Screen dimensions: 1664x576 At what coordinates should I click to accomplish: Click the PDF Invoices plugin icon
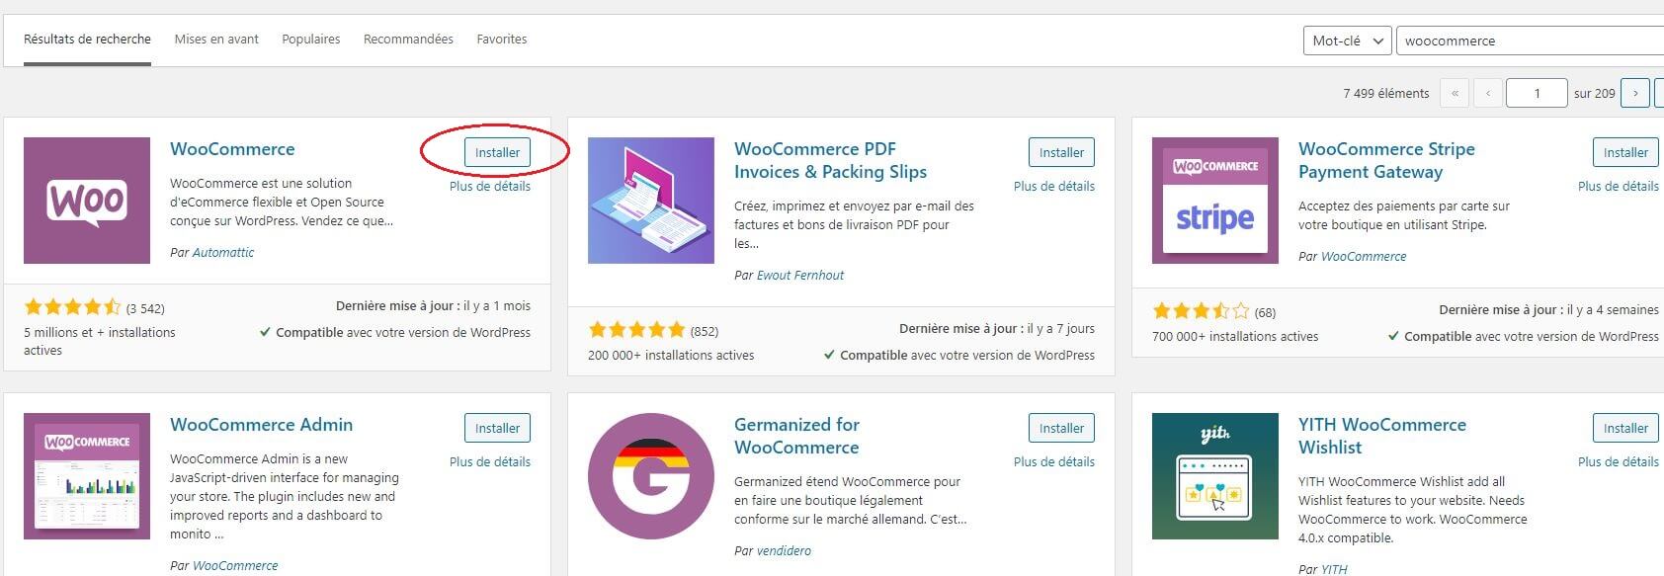point(650,201)
